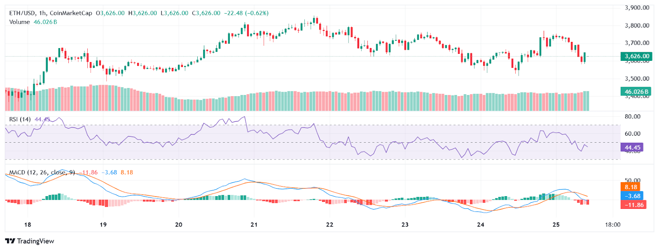Click the 3,700.00 price scale label
The image size is (659, 250).
coord(637,43)
